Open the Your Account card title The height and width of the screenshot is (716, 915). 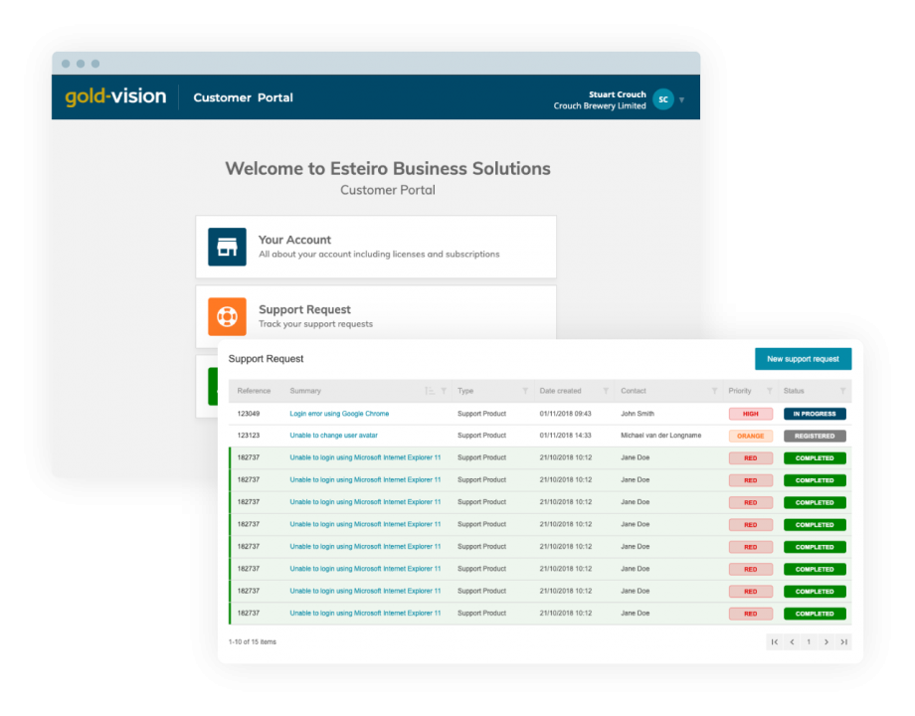point(294,240)
